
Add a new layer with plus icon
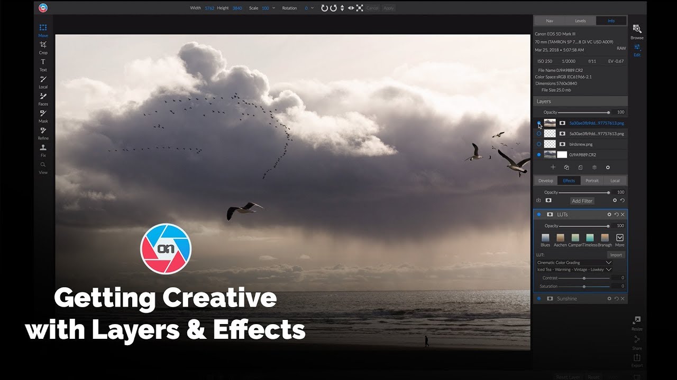553,167
